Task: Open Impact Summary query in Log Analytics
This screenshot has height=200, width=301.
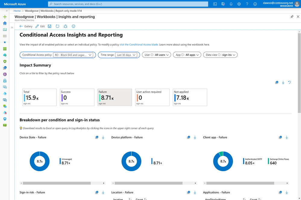Action: click(276, 83)
